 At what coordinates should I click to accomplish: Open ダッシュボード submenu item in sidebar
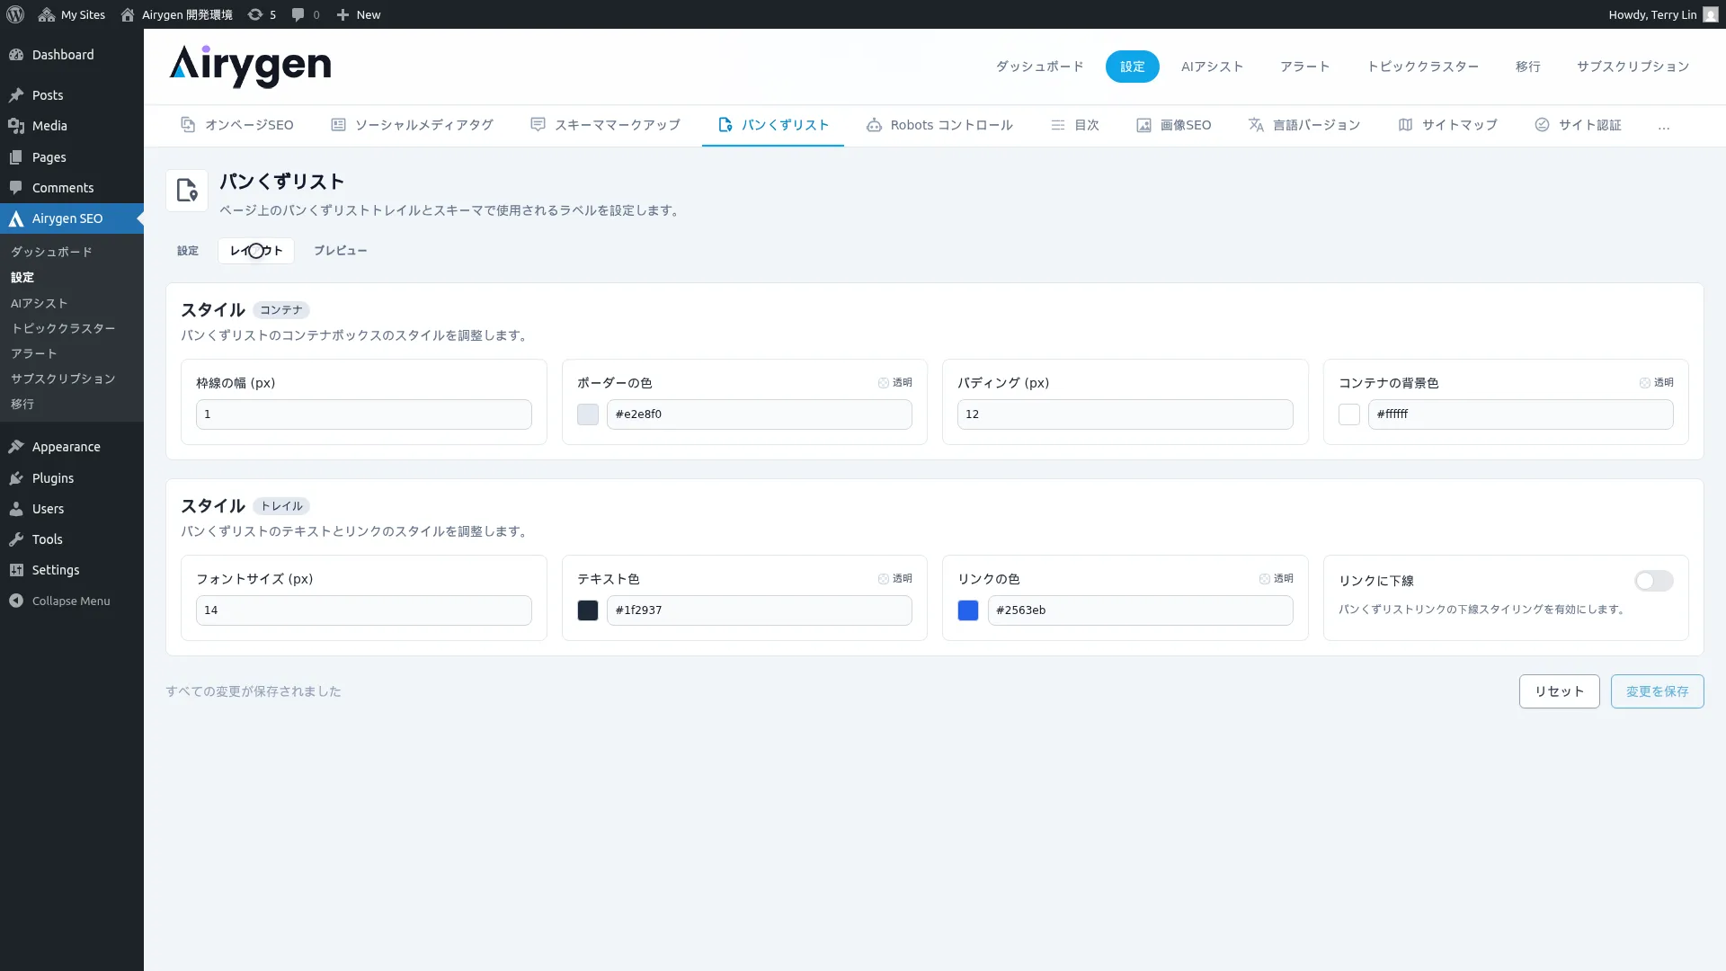[51, 252]
